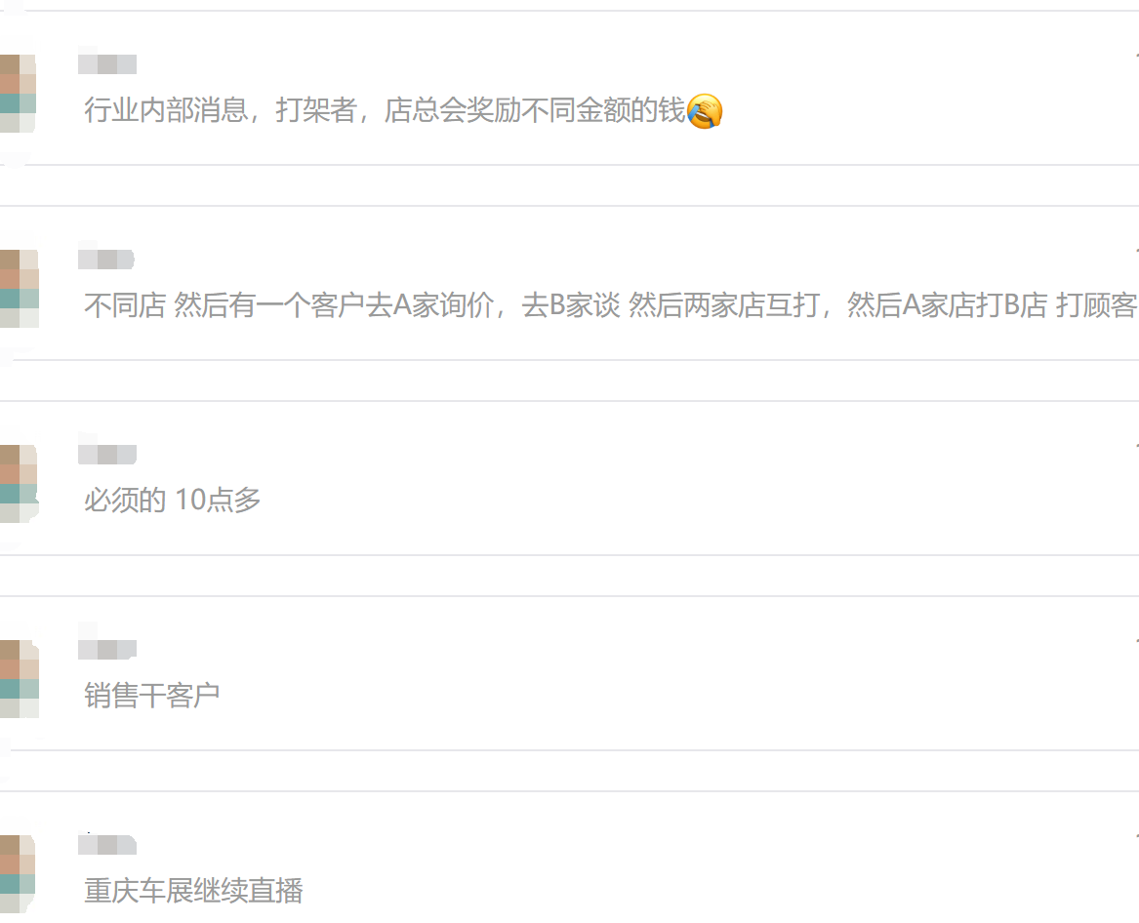Select the comment text 必须的 10点多
The width and height of the screenshot is (1139, 923).
(172, 501)
